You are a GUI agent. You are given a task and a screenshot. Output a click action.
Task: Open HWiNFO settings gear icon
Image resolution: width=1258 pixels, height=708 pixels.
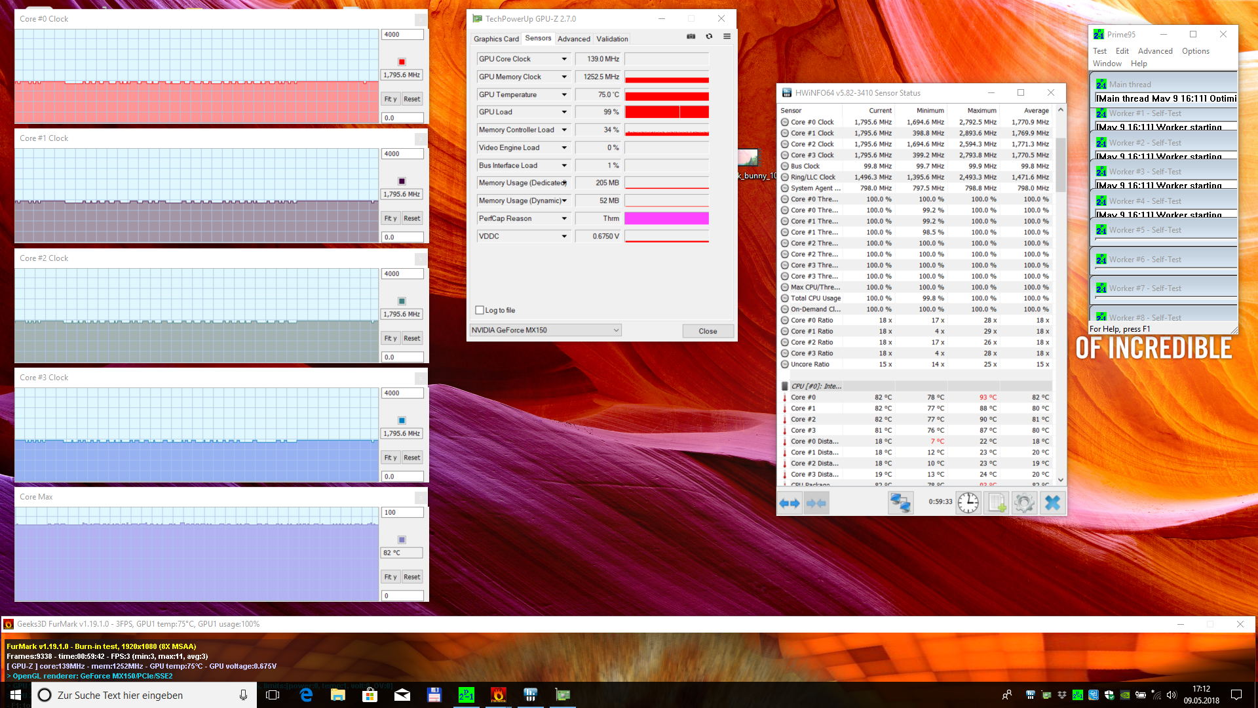[1024, 503]
